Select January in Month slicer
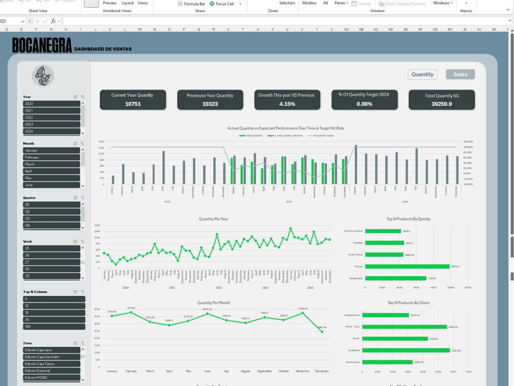Image resolution: width=514 pixels, height=386 pixels. point(52,150)
